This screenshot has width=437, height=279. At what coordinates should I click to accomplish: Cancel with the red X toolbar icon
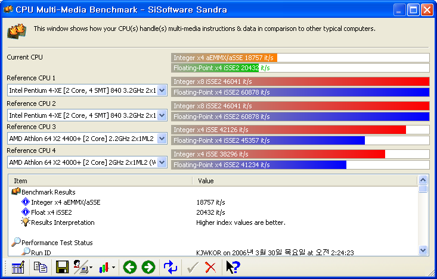pyautogui.click(x=210, y=267)
